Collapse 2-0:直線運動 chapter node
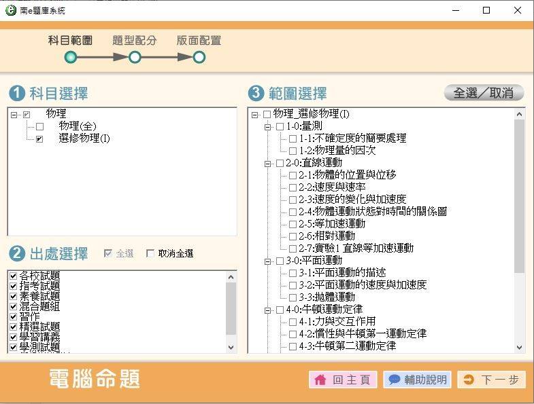The image size is (534, 404). pos(268,164)
